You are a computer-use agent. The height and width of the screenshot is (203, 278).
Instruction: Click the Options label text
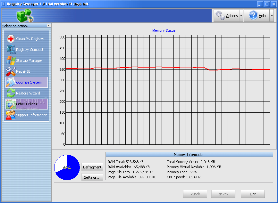tap(232, 16)
